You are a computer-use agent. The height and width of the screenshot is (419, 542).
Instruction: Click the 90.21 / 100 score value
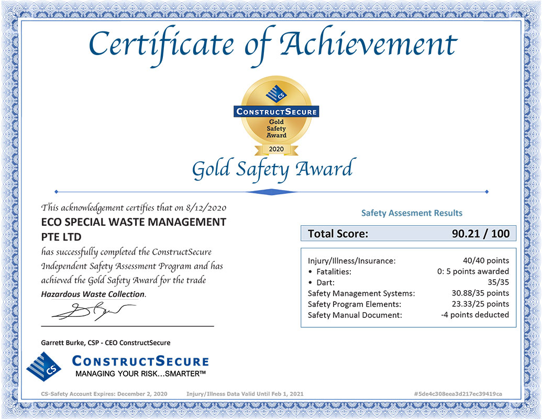[481, 234]
